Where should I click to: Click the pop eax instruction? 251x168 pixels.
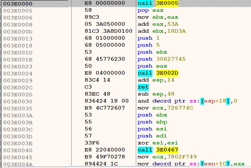(x=151, y=10)
